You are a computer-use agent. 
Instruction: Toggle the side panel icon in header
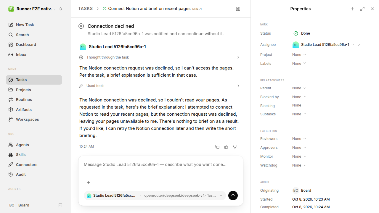238,9
